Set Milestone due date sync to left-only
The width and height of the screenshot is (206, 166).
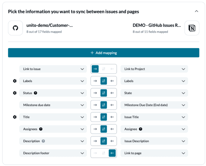point(112,105)
